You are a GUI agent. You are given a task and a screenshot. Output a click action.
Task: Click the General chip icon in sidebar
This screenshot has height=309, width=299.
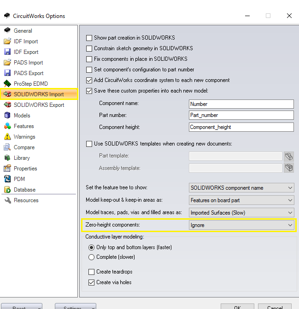tap(7, 30)
